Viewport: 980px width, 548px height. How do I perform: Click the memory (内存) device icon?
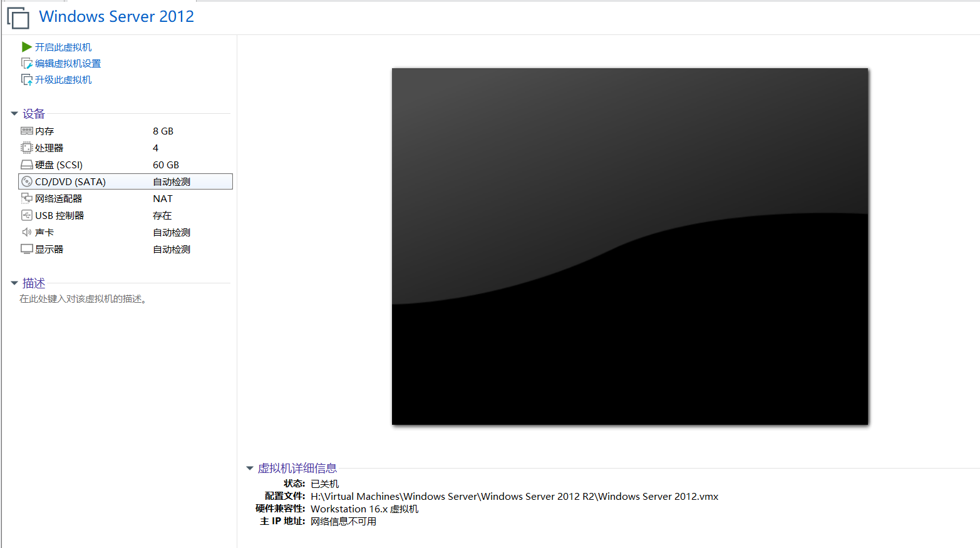pos(27,131)
